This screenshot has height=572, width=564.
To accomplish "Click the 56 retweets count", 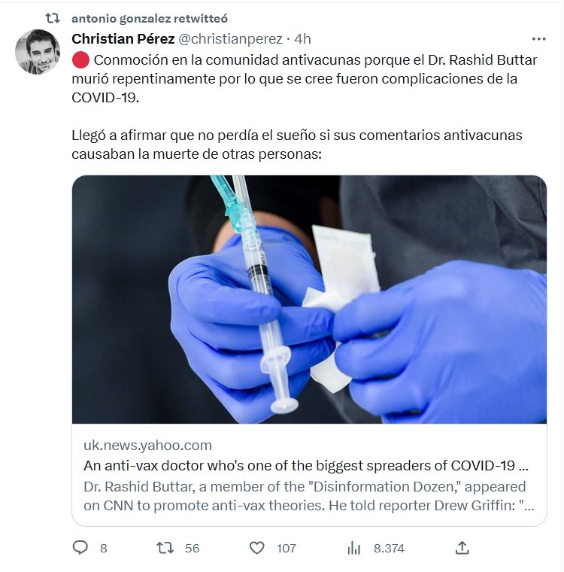I will (x=192, y=548).
